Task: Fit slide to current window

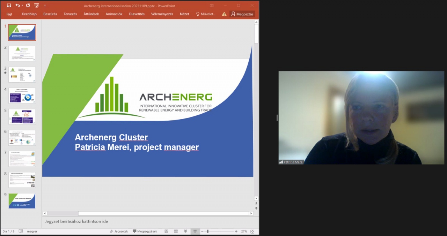Action: tap(252, 231)
